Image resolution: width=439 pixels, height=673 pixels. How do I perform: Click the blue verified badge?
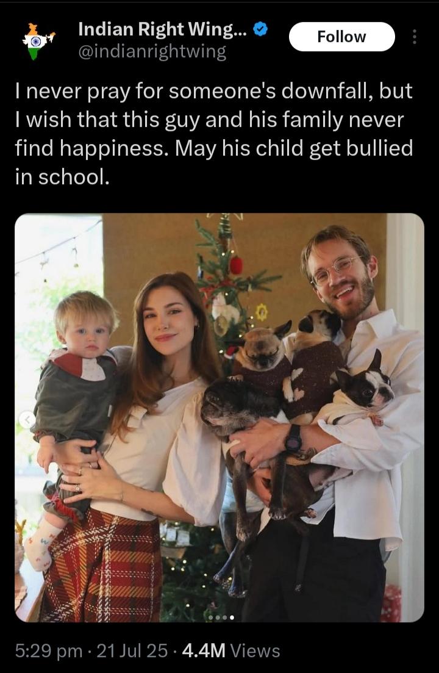coord(260,29)
